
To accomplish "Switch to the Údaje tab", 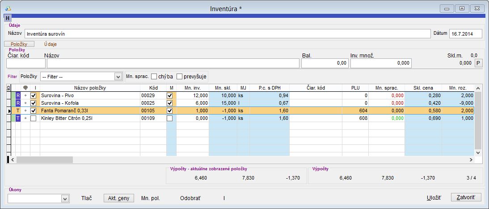I will pyautogui.click(x=50, y=44).
